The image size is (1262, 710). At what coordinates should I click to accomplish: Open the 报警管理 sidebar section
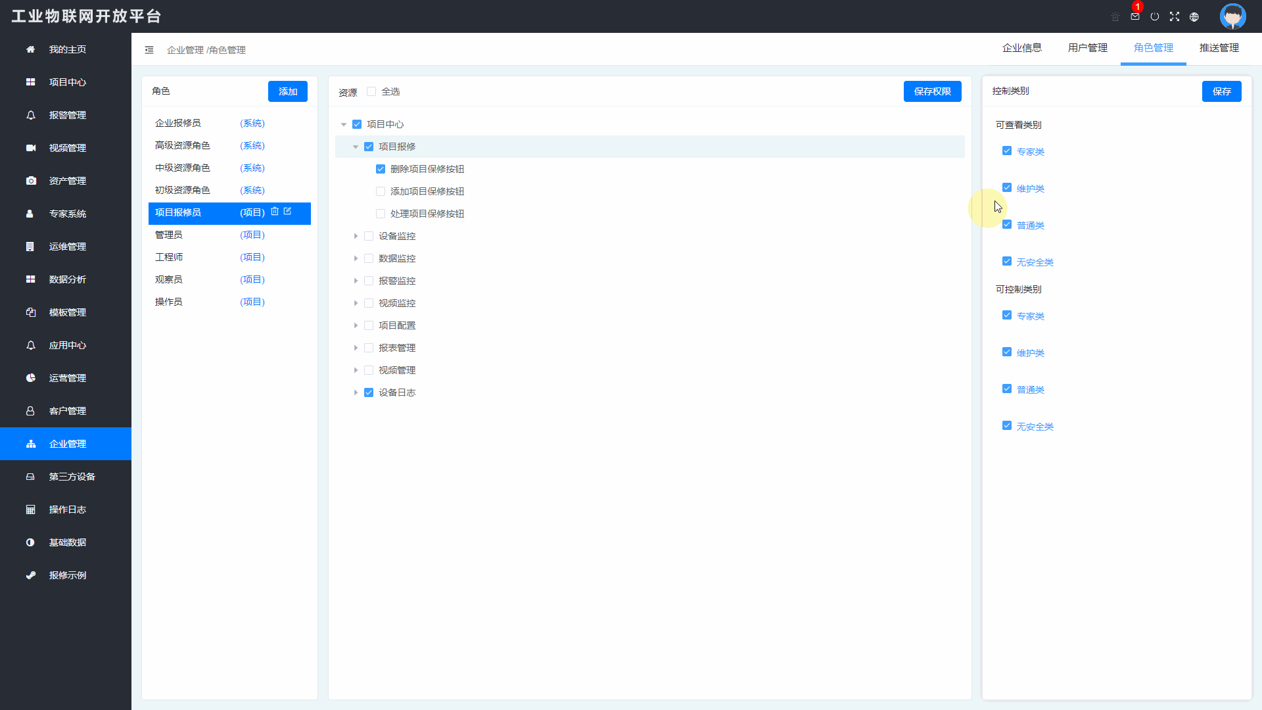(x=67, y=115)
